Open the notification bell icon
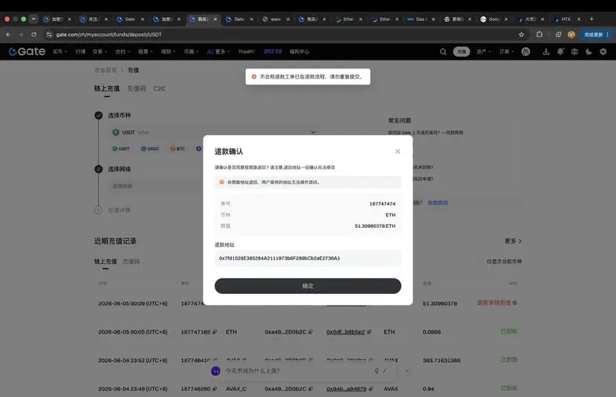The image size is (616, 397). pos(560,51)
